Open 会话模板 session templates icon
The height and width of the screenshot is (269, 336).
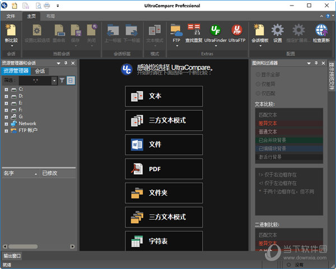pos(259,30)
